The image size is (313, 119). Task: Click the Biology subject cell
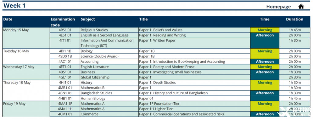click(x=109, y=51)
